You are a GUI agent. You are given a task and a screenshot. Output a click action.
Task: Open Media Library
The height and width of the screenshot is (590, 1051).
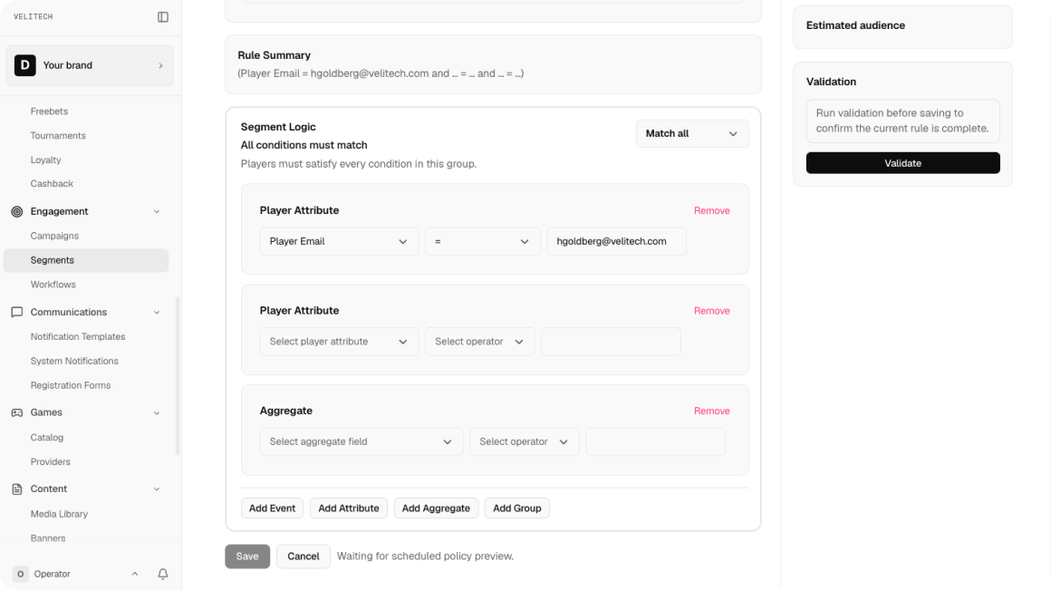pyautogui.click(x=59, y=514)
